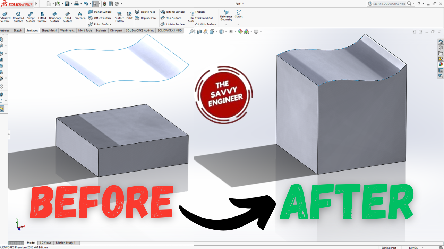Open the Options gear dropdown arrow
444x249 pixels.
coord(122,4)
